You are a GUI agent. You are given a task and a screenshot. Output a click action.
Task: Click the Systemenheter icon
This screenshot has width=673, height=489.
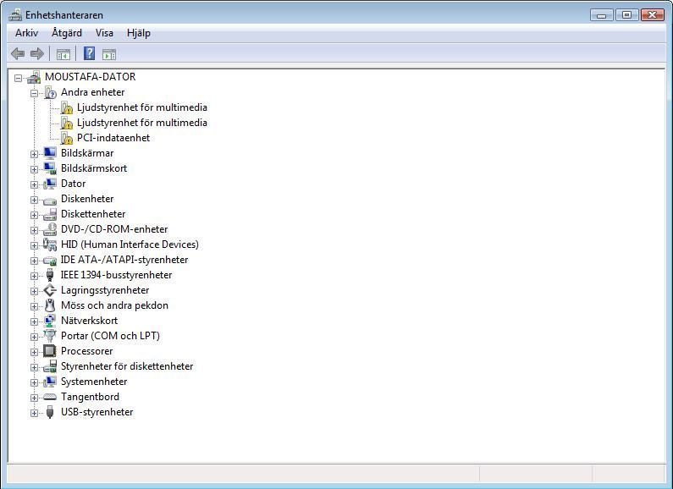[50, 382]
